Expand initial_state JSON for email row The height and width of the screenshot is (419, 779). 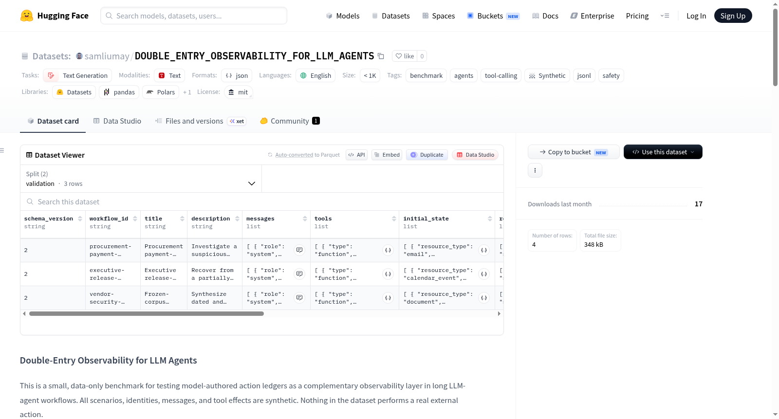484,250
